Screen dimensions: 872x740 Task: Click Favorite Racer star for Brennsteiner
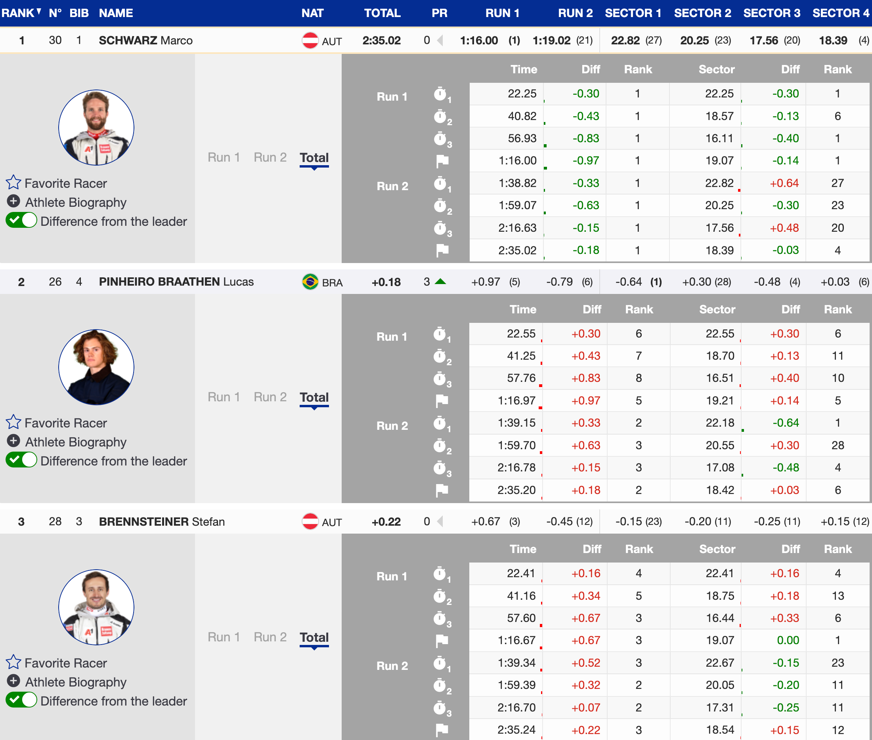coord(13,662)
